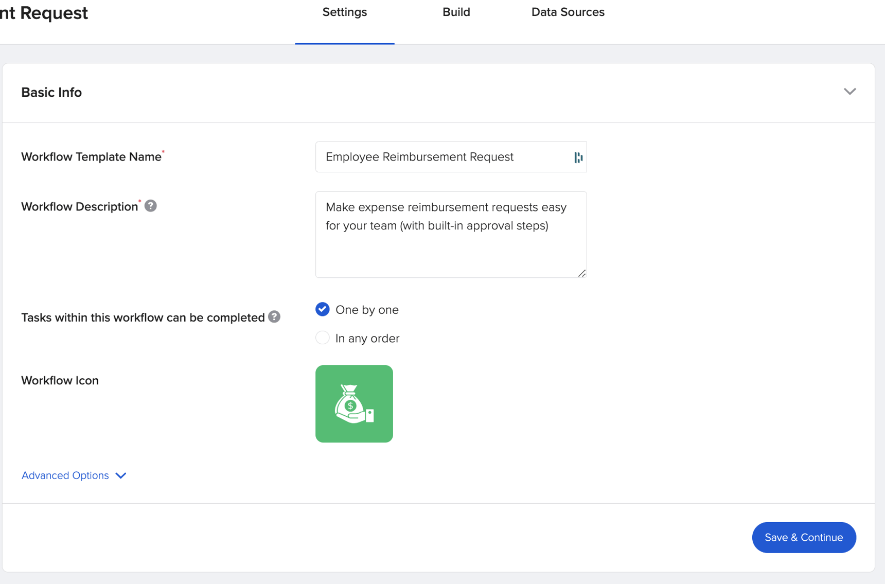Select the 'One by one' radio button
The height and width of the screenshot is (584, 885).
pos(322,309)
